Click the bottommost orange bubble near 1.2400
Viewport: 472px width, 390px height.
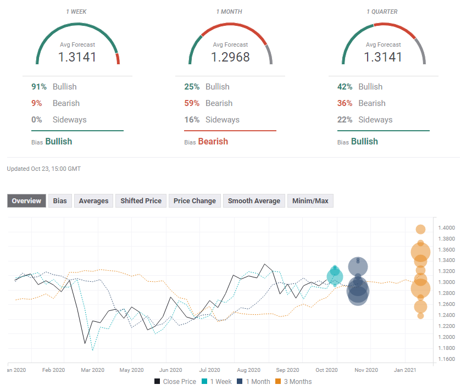coord(420,316)
